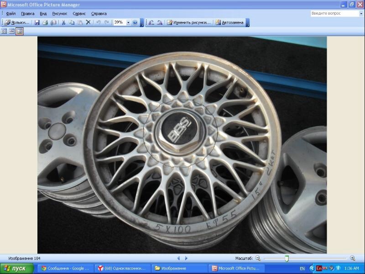
Task: Click the Масштаб zoom slider handle
Action: pos(287,258)
